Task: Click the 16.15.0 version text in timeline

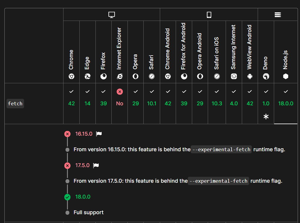Action: pyautogui.click(x=84, y=134)
